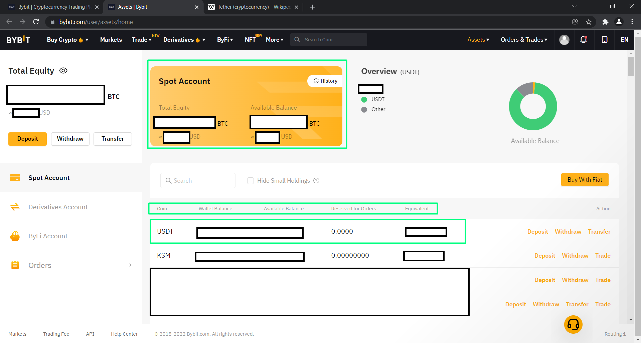Open the user profile avatar
The height and width of the screenshot is (343, 641).
[564, 40]
